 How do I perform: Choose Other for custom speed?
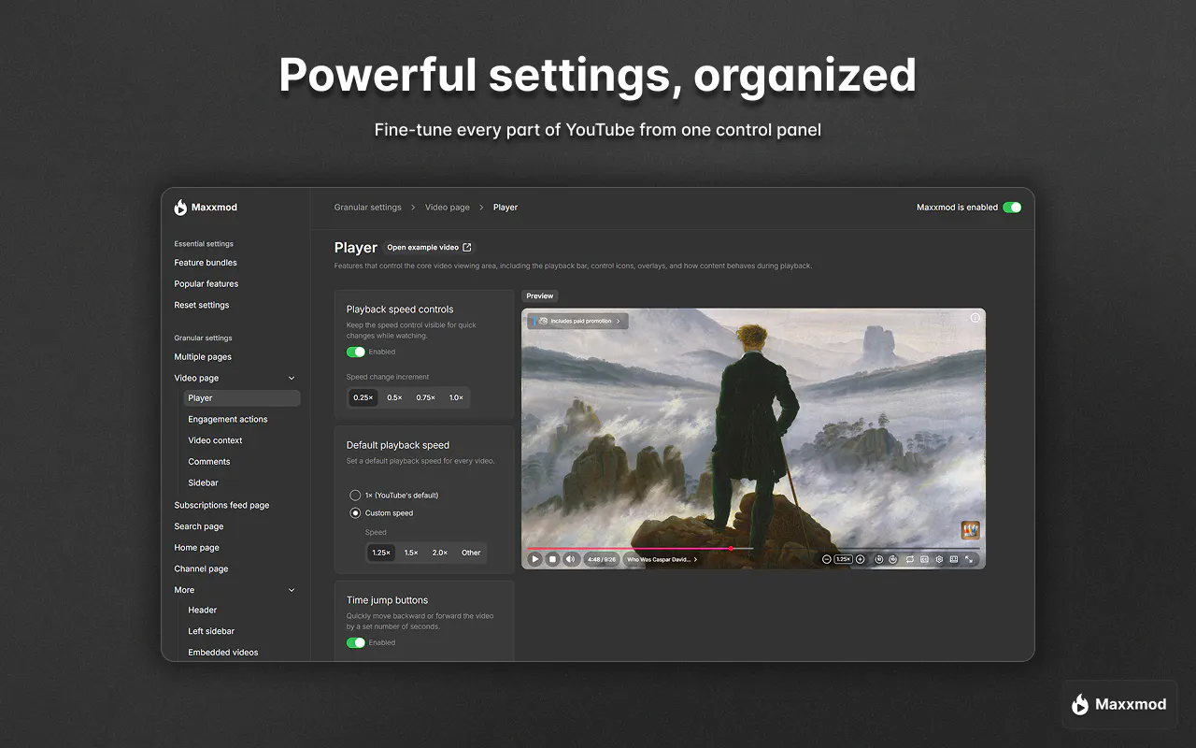point(471,553)
